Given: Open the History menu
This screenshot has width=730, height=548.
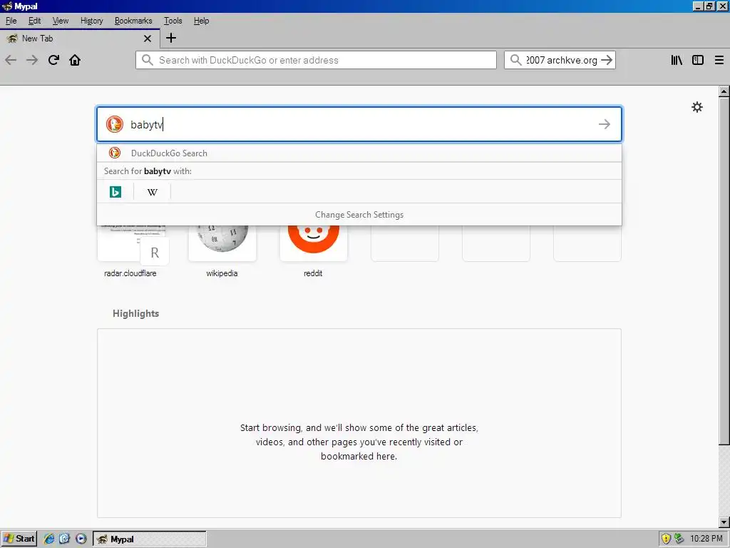Looking at the screenshot, I should (92, 21).
